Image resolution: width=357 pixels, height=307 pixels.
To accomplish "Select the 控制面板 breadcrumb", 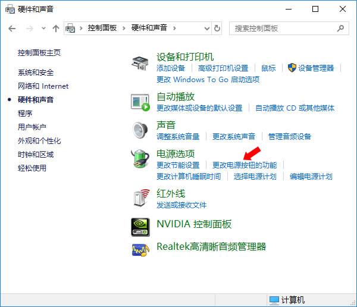I will tap(102, 28).
